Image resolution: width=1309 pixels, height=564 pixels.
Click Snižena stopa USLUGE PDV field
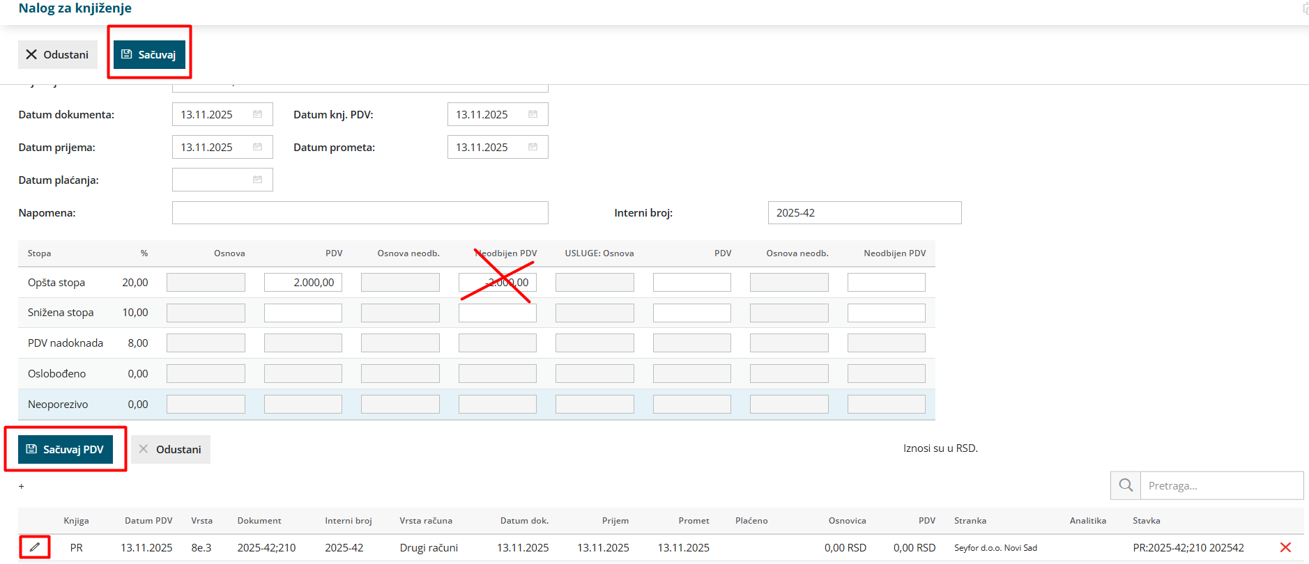coord(692,313)
